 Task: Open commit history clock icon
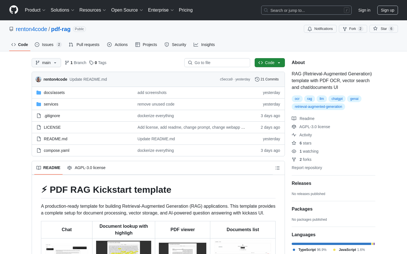click(x=257, y=79)
